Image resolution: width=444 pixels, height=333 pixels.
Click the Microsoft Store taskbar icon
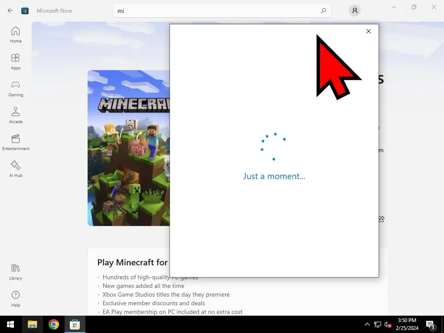tap(75, 324)
